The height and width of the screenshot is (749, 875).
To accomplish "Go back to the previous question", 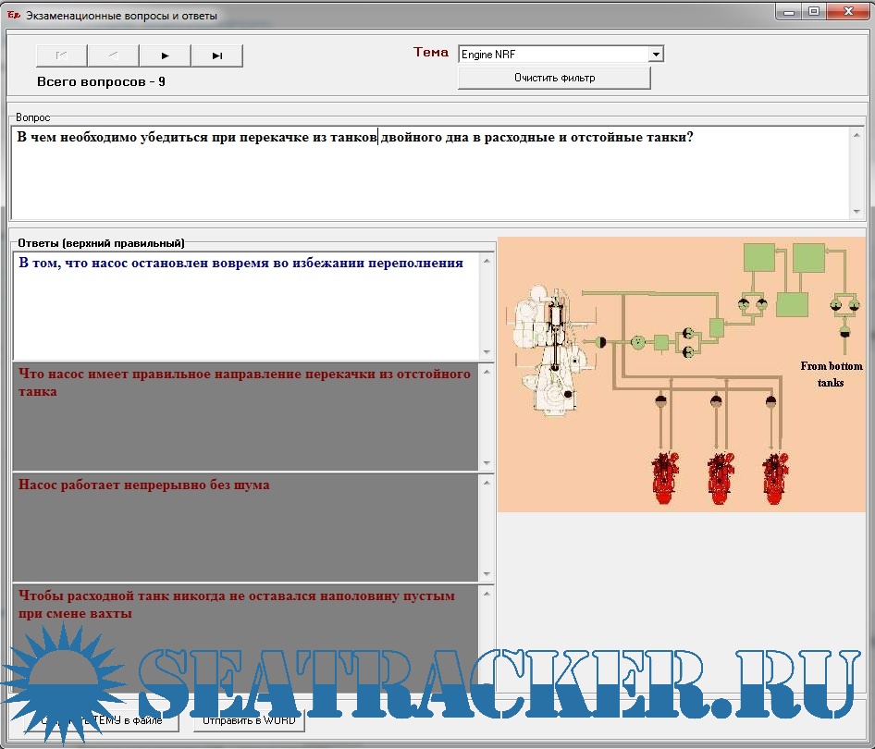I will click(x=114, y=55).
